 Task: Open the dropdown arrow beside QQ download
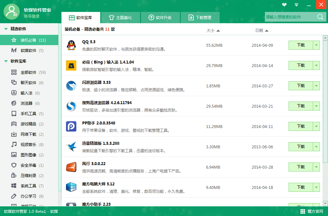click(316, 45)
